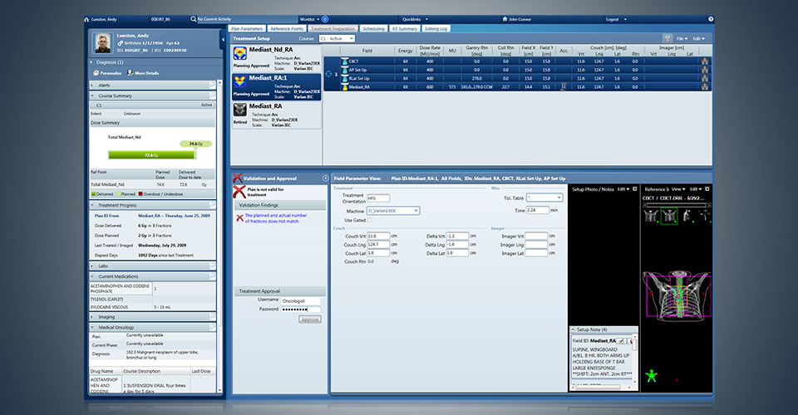
Task: Click the fraction group target icon in field table
Action: [x=328, y=74]
